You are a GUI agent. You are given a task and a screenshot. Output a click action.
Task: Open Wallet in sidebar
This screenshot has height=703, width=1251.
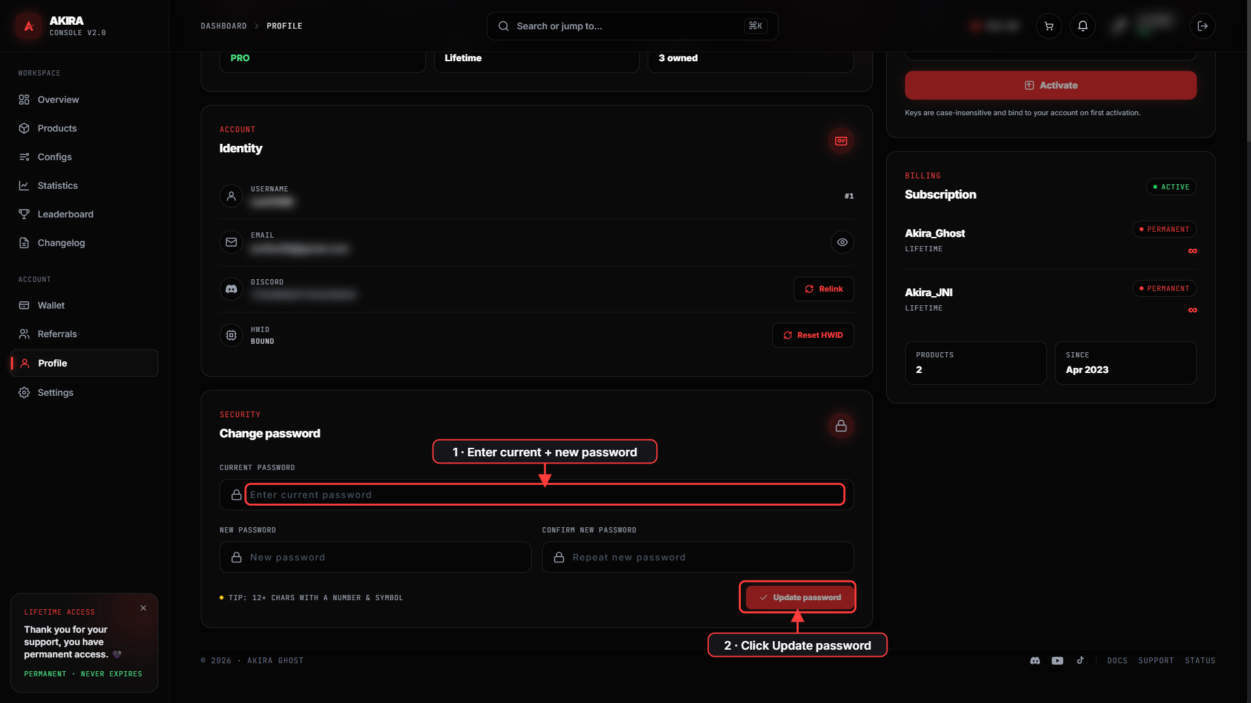[84, 305]
